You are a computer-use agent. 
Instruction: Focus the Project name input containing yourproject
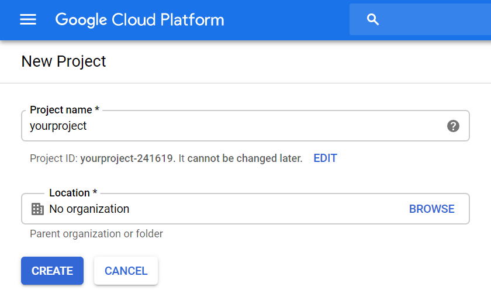[234, 126]
